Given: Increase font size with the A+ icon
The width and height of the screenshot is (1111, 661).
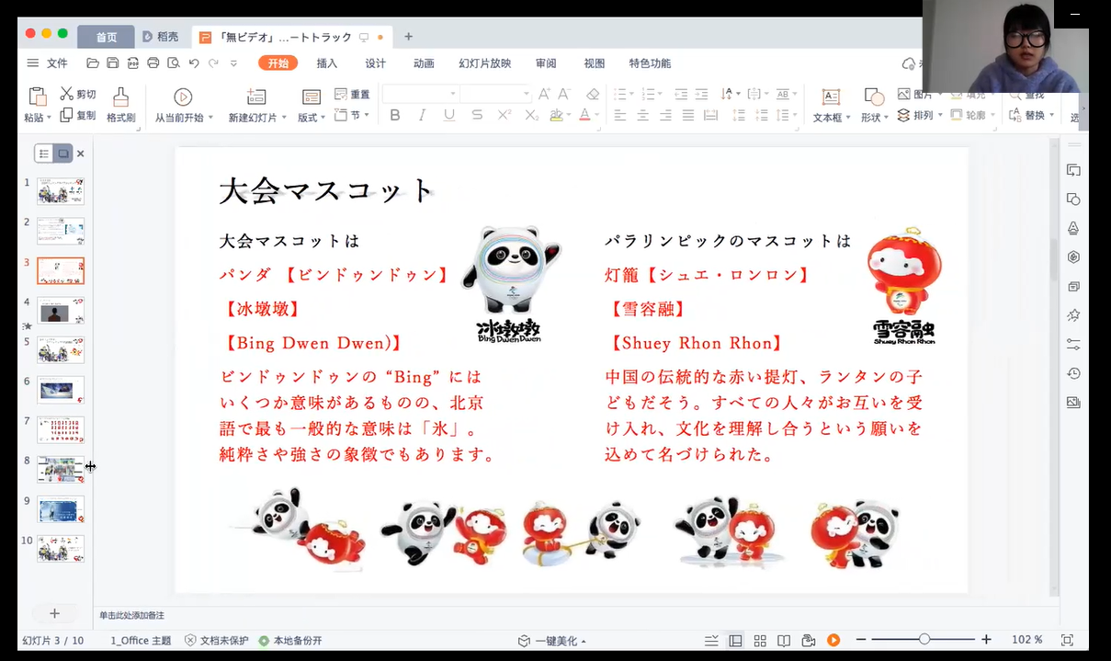Looking at the screenshot, I should (544, 94).
